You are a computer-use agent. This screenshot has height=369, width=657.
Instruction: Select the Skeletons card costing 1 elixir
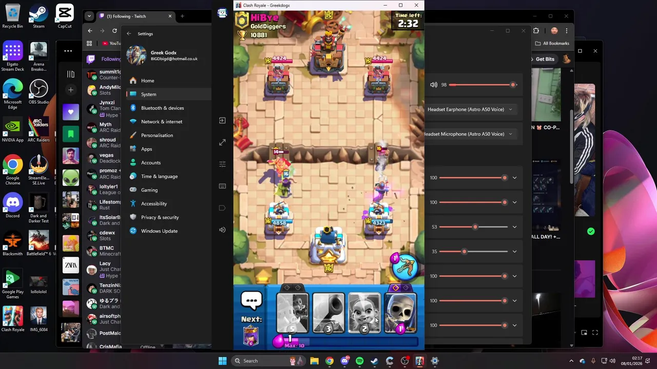point(400,314)
